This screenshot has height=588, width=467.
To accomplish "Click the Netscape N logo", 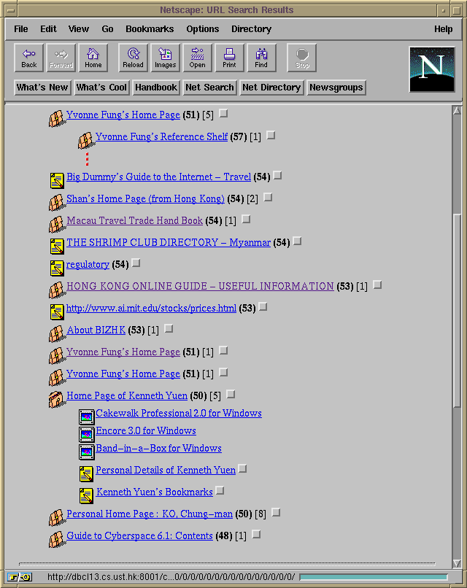I will pos(432,69).
